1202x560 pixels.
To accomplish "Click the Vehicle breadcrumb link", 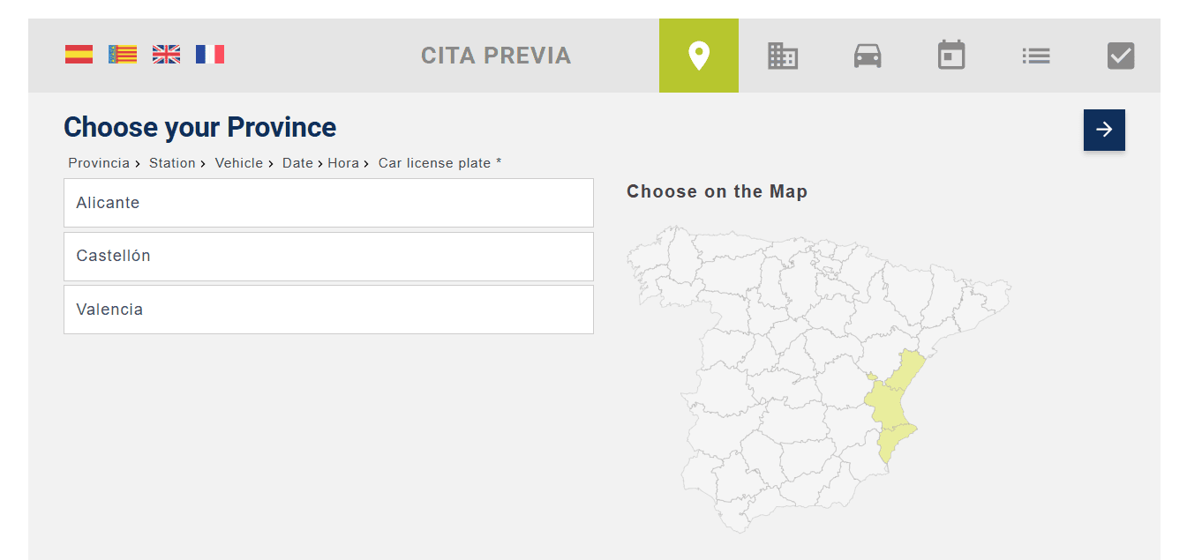I will [x=238, y=162].
